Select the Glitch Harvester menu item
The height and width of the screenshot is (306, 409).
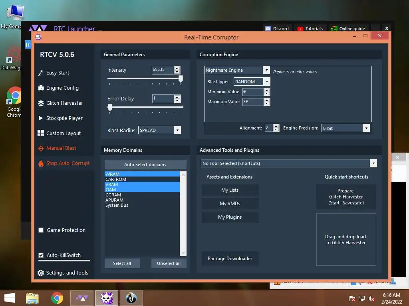click(x=64, y=103)
